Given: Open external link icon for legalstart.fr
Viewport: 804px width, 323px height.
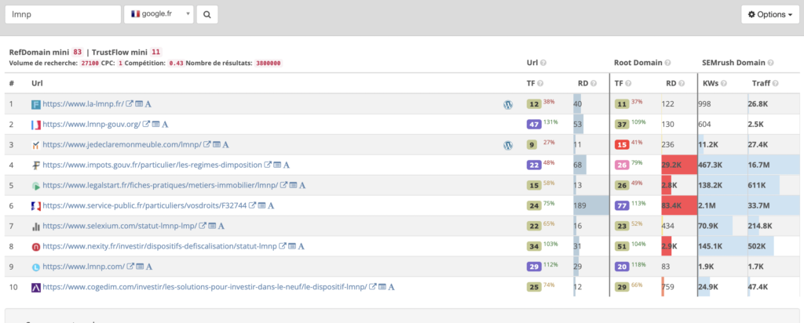Looking at the screenshot, I should 283,185.
